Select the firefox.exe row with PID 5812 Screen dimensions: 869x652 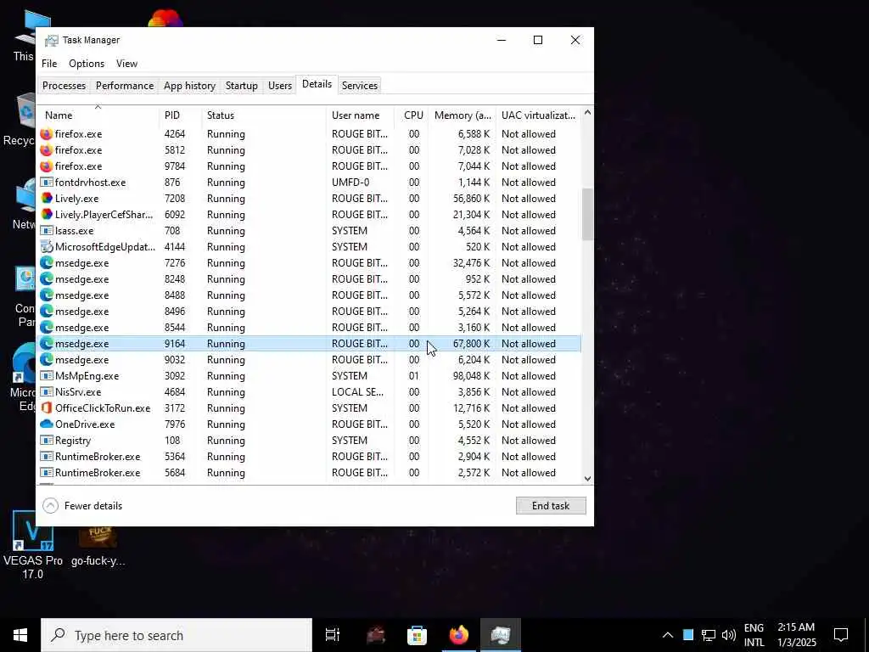coord(309,149)
